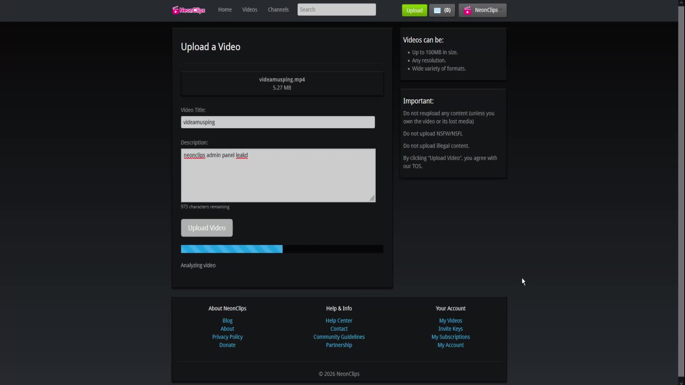Click the Donate link
Screen dimensions: 685x385
(227, 345)
